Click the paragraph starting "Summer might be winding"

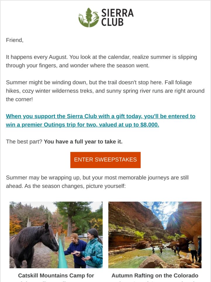105,91
